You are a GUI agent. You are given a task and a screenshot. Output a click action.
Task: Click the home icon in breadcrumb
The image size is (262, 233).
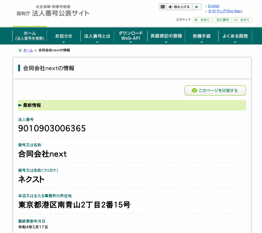[x=20, y=50]
